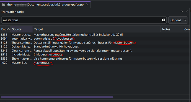Viewport: 191px width, 102px height.
Task: Click target text 'Standardmätartyp för huvudbuss'
Action: (56, 47)
